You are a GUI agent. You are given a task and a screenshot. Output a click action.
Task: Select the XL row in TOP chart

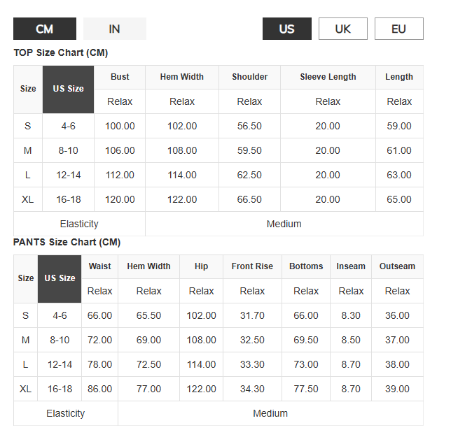(x=218, y=199)
